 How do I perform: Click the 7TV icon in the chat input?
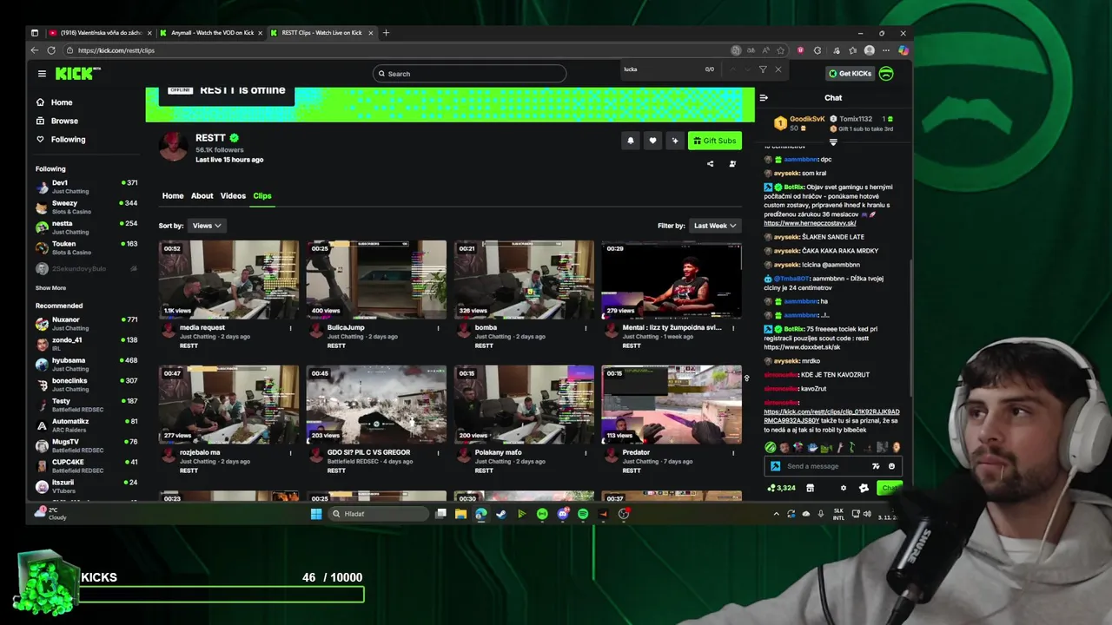point(876,466)
